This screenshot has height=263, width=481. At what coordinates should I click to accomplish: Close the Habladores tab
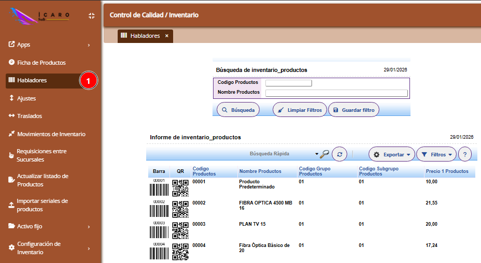[x=166, y=36]
